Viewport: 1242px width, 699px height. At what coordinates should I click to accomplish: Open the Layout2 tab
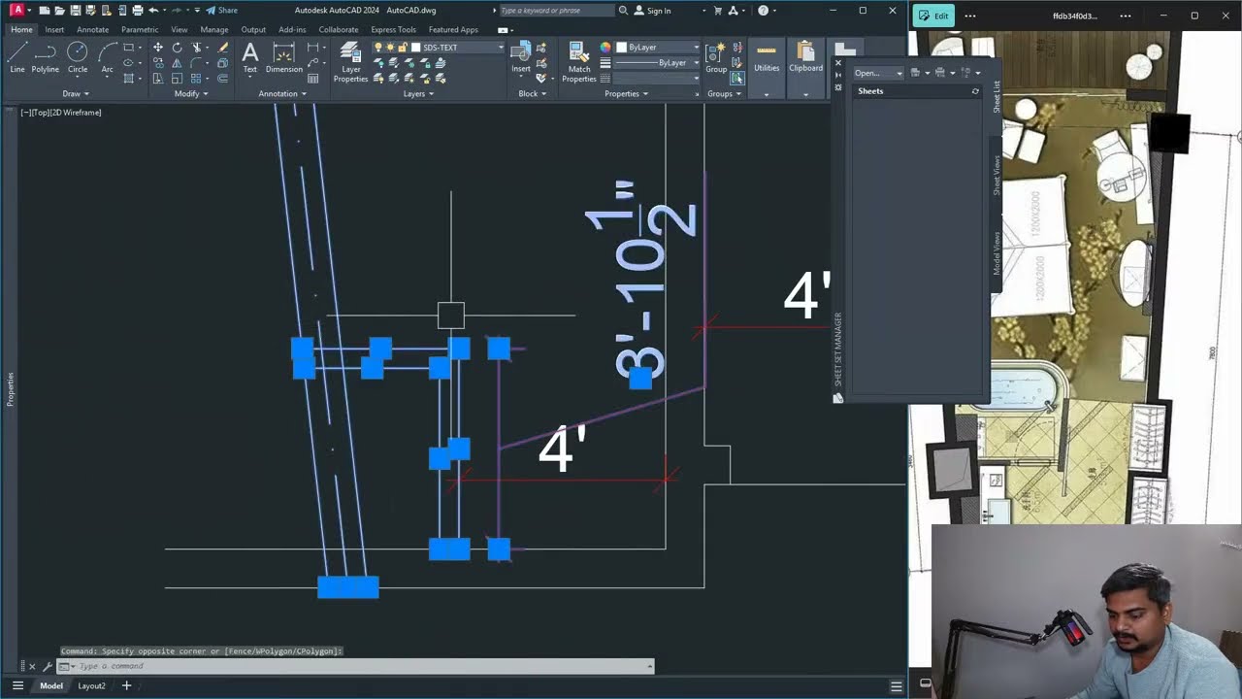click(x=91, y=685)
